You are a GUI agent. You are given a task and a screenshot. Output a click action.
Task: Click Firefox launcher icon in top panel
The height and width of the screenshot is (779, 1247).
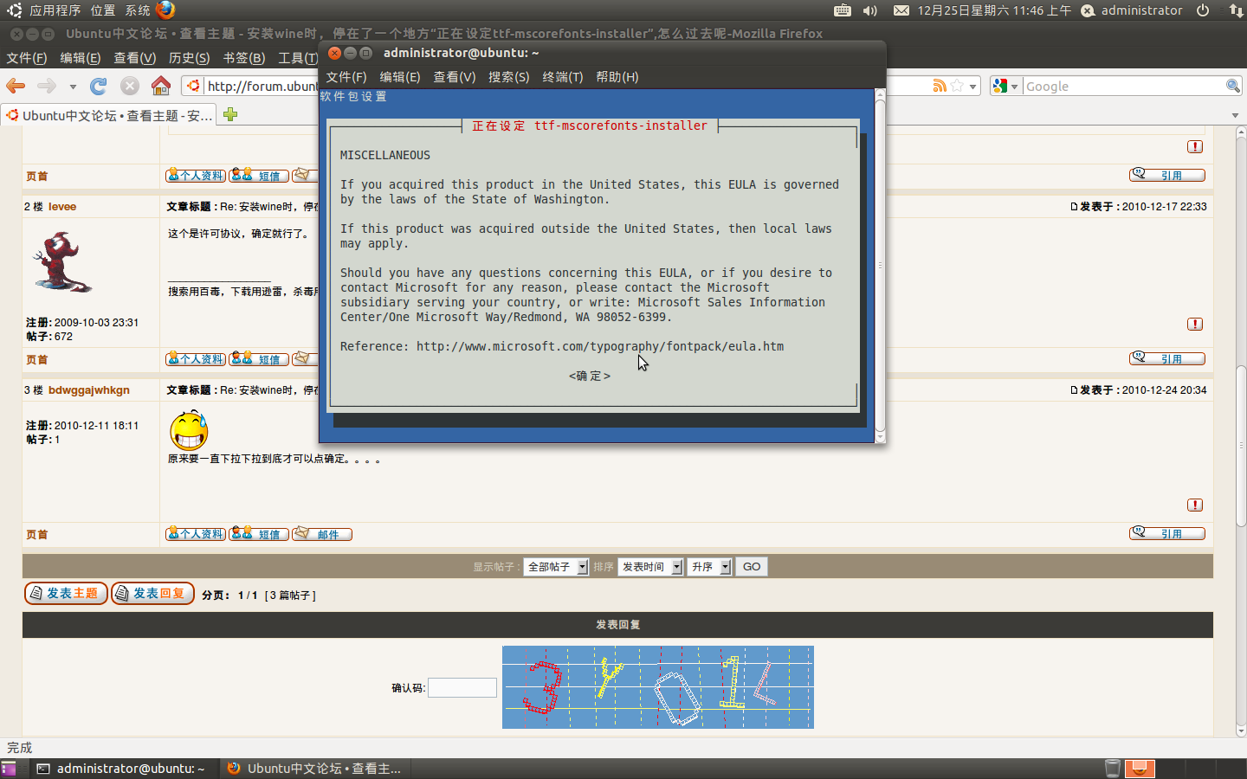165,10
